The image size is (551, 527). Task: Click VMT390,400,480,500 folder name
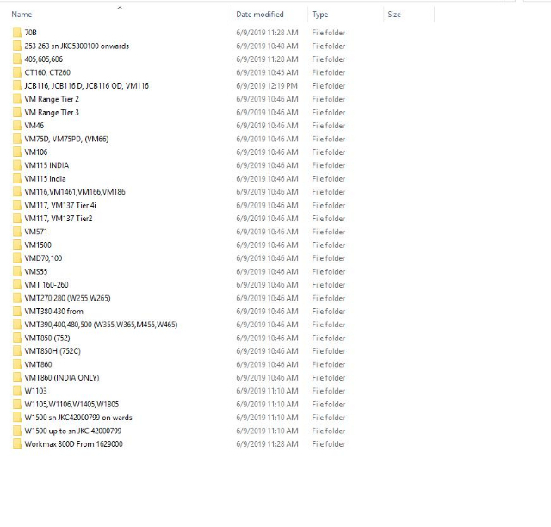tap(101, 325)
